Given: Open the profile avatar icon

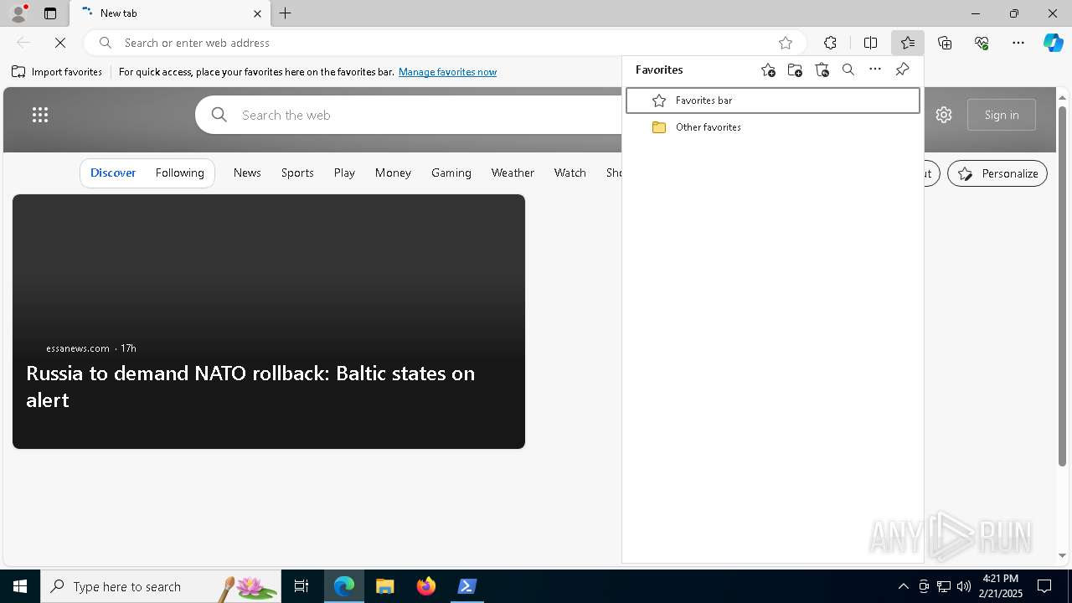Looking at the screenshot, I should pos(18,13).
